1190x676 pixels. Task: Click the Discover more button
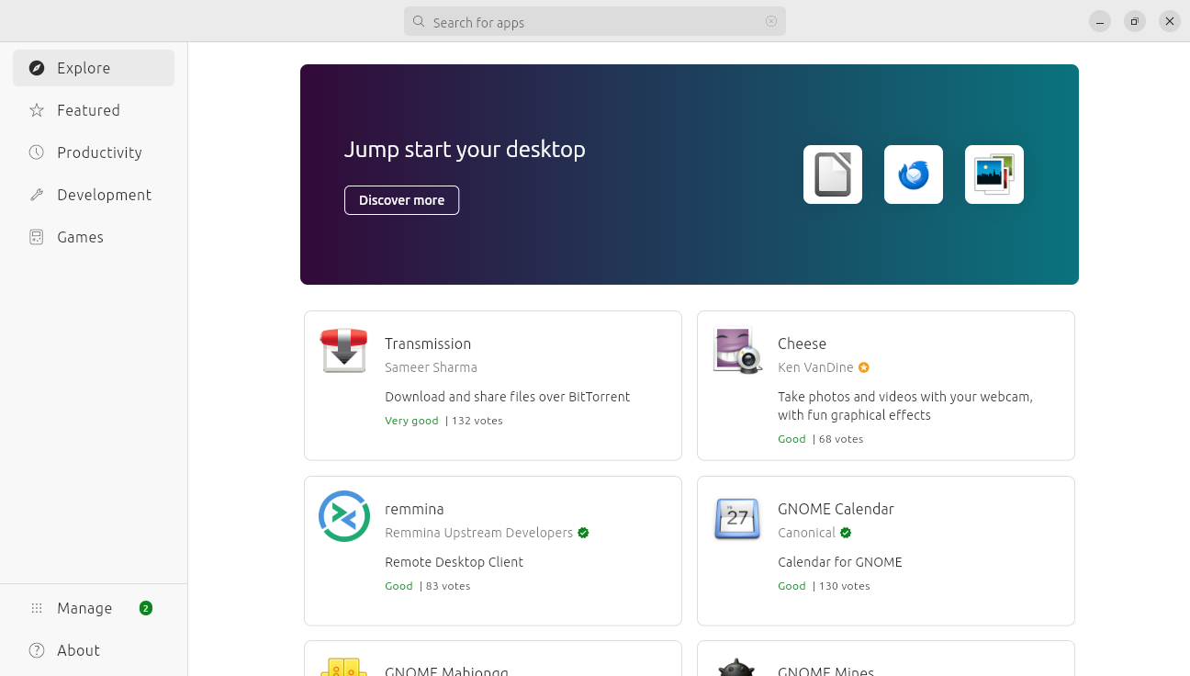(x=401, y=200)
